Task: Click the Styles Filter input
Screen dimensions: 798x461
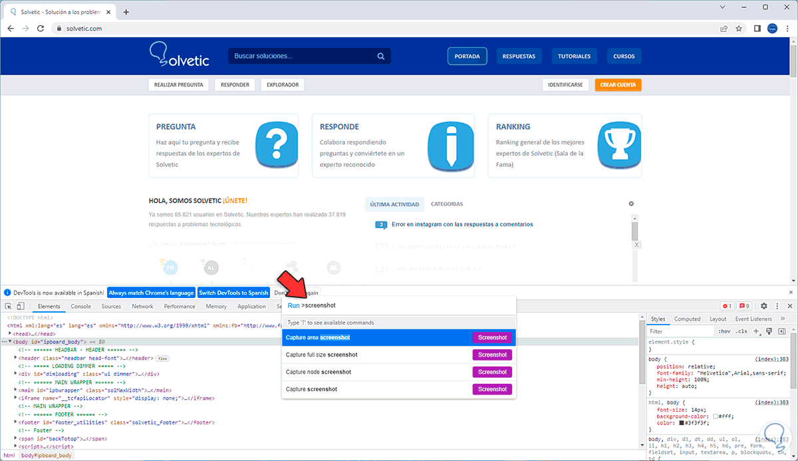Action: tap(680, 331)
